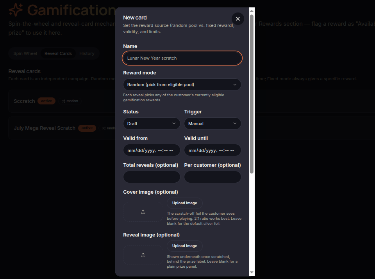Switch to the Reveal Cards tab

58,53
